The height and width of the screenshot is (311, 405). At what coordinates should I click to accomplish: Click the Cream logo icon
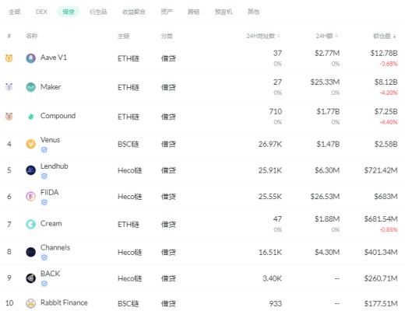[30, 224]
